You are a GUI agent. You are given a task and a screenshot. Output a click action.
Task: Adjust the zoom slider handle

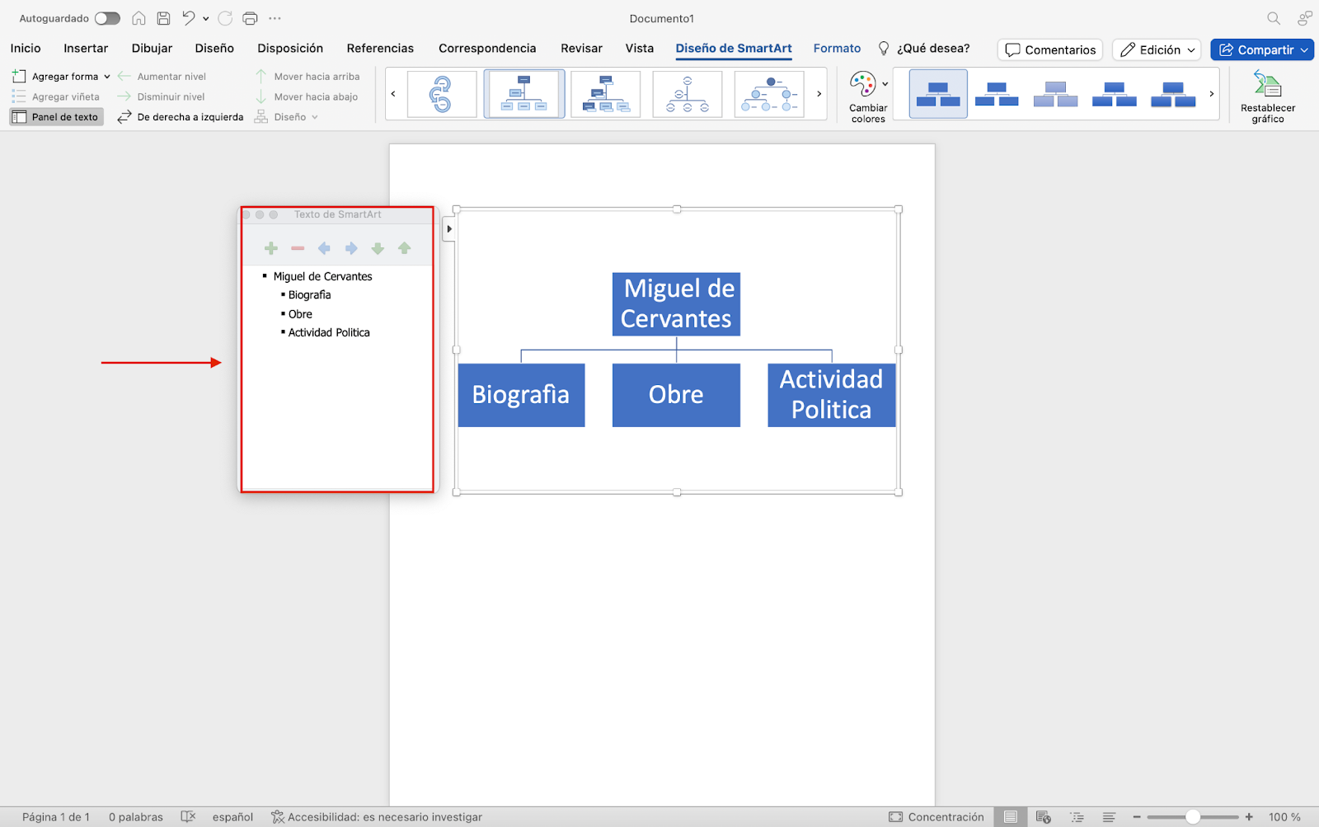pyautogui.click(x=1193, y=817)
